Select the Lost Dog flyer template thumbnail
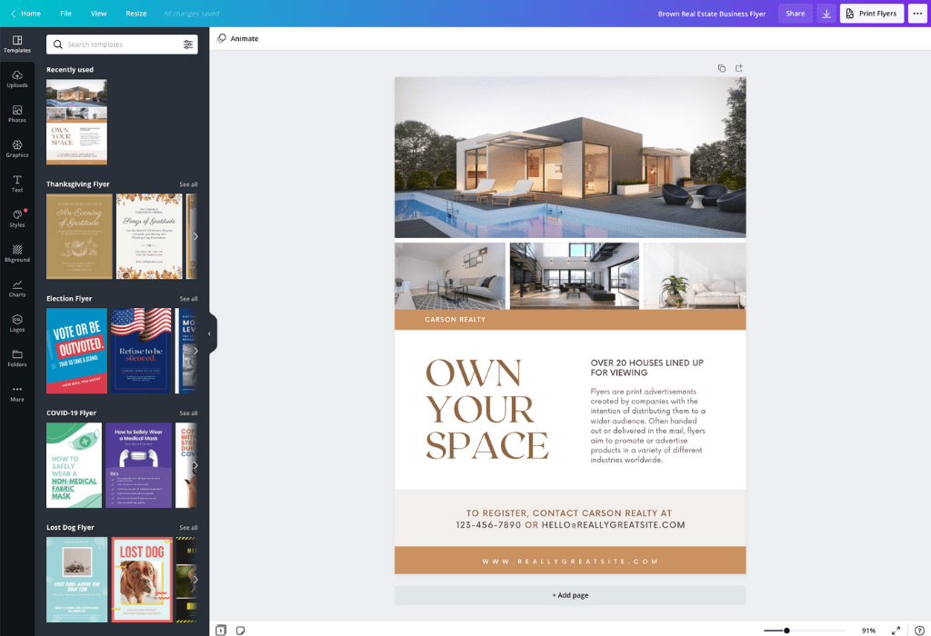This screenshot has width=931, height=636. [142, 579]
